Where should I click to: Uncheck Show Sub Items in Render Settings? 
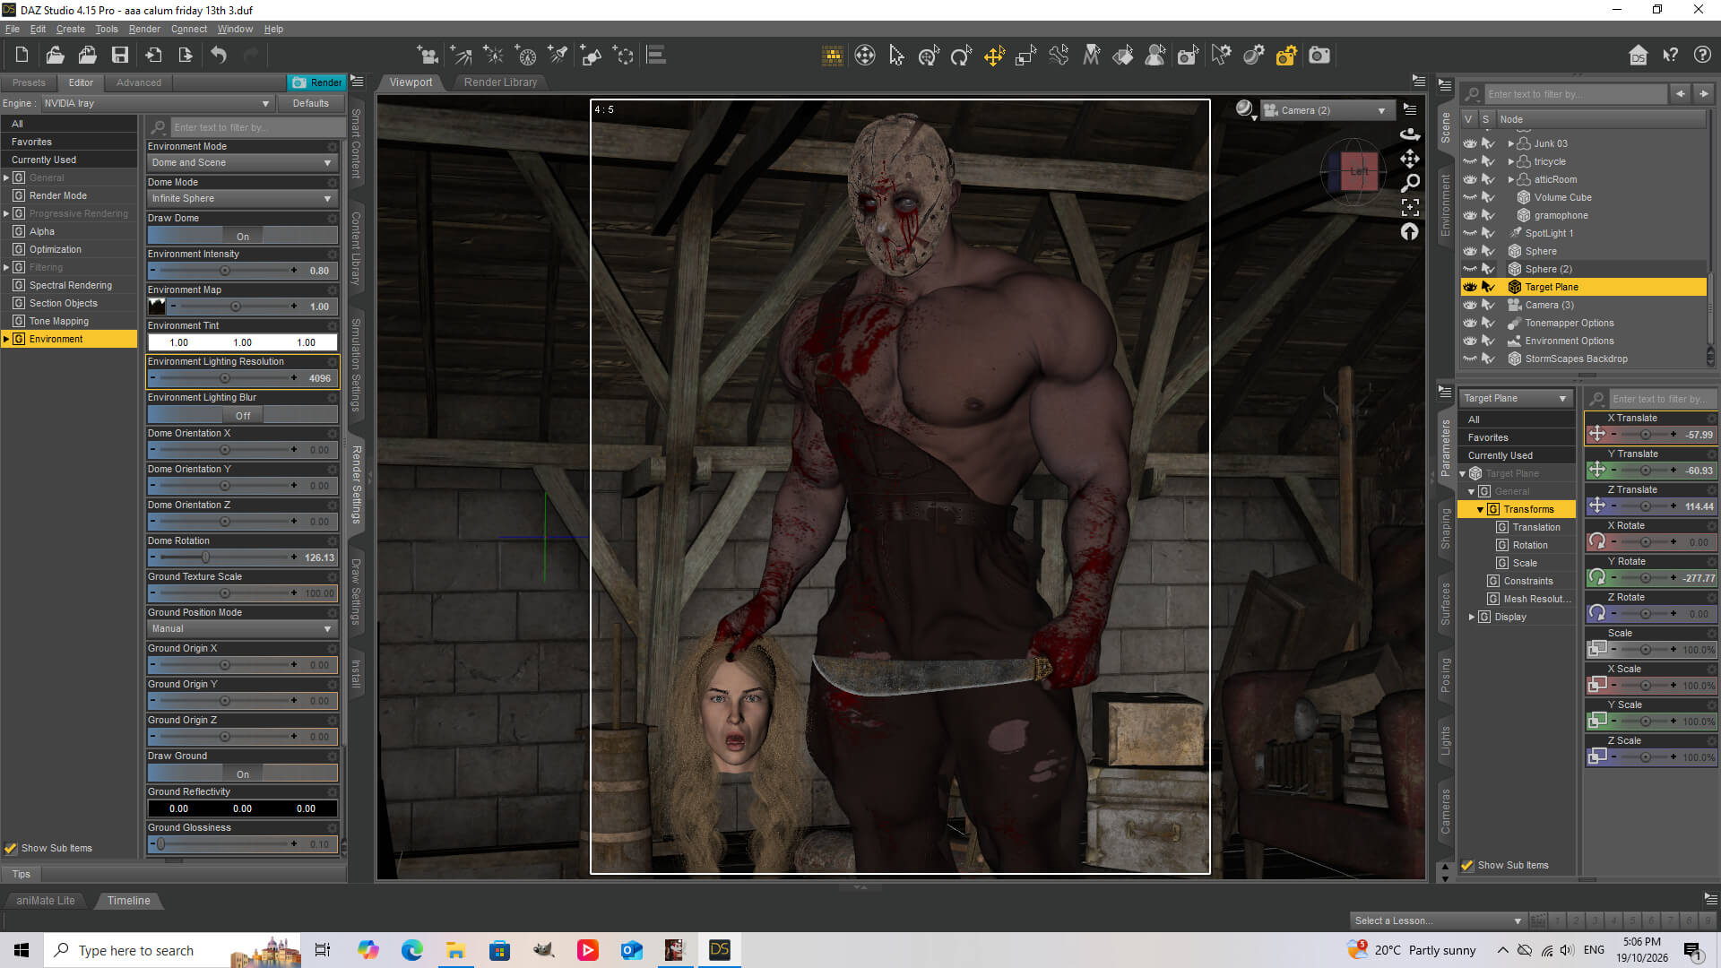(x=11, y=848)
